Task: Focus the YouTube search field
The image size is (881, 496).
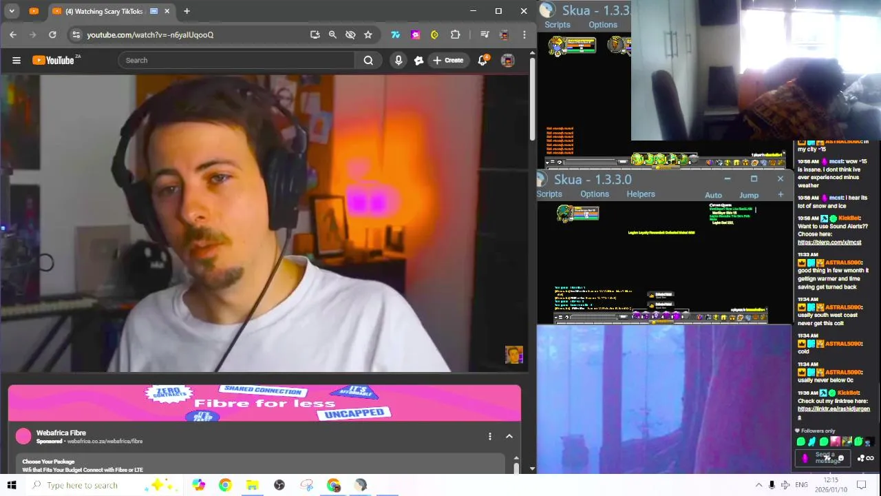Action: click(x=237, y=60)
